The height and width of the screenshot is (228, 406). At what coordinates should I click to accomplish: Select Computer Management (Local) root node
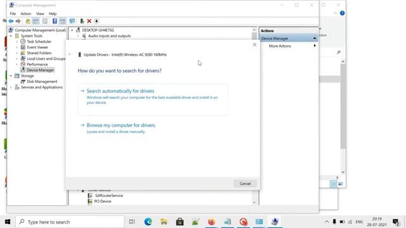(x=40, y=30)
